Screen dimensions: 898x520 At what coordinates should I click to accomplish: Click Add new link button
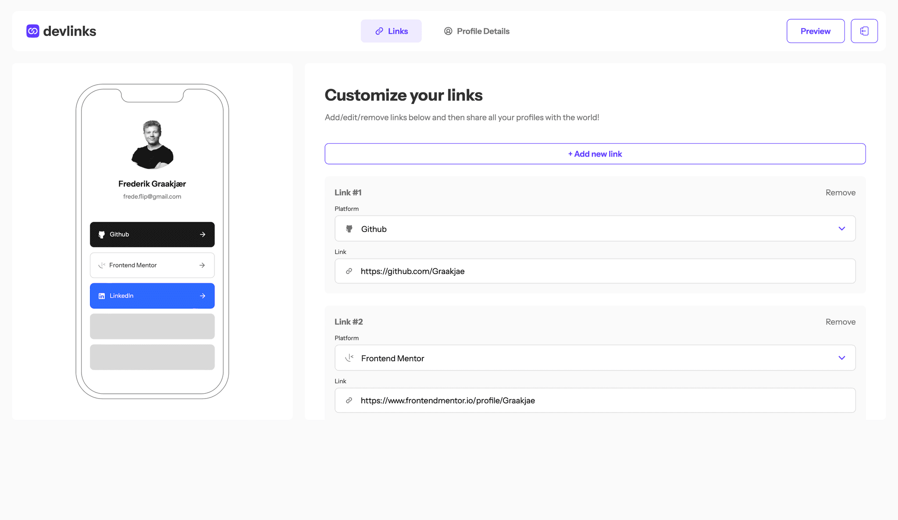point(595,153)
